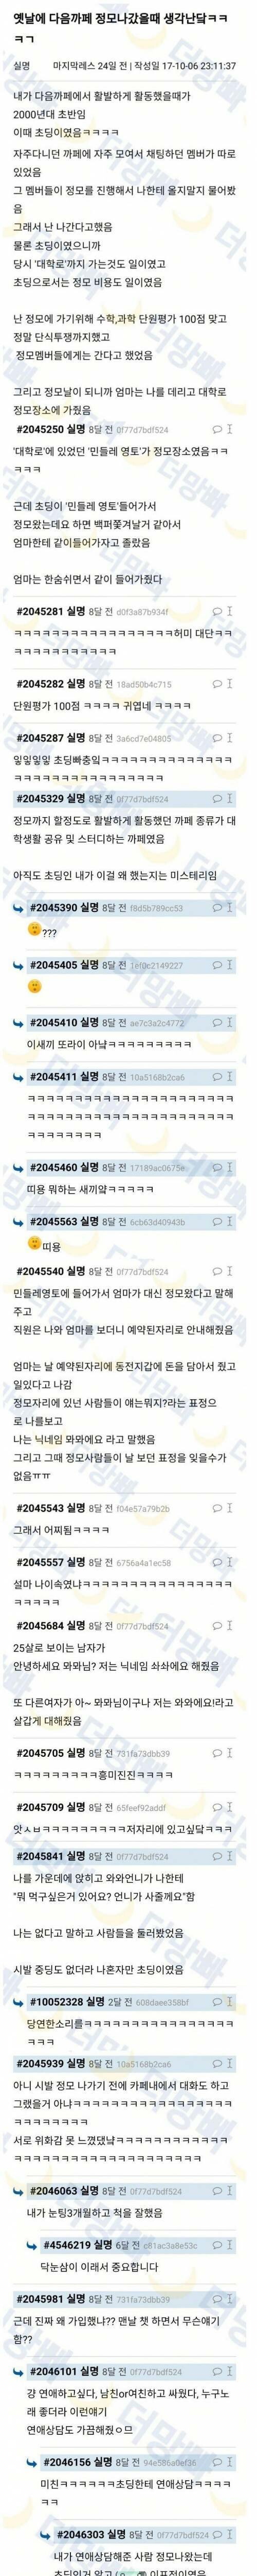Click the reply bubble icon on comment #2045287
Screen dimensions: 257x2576
[x=216, y=738]
